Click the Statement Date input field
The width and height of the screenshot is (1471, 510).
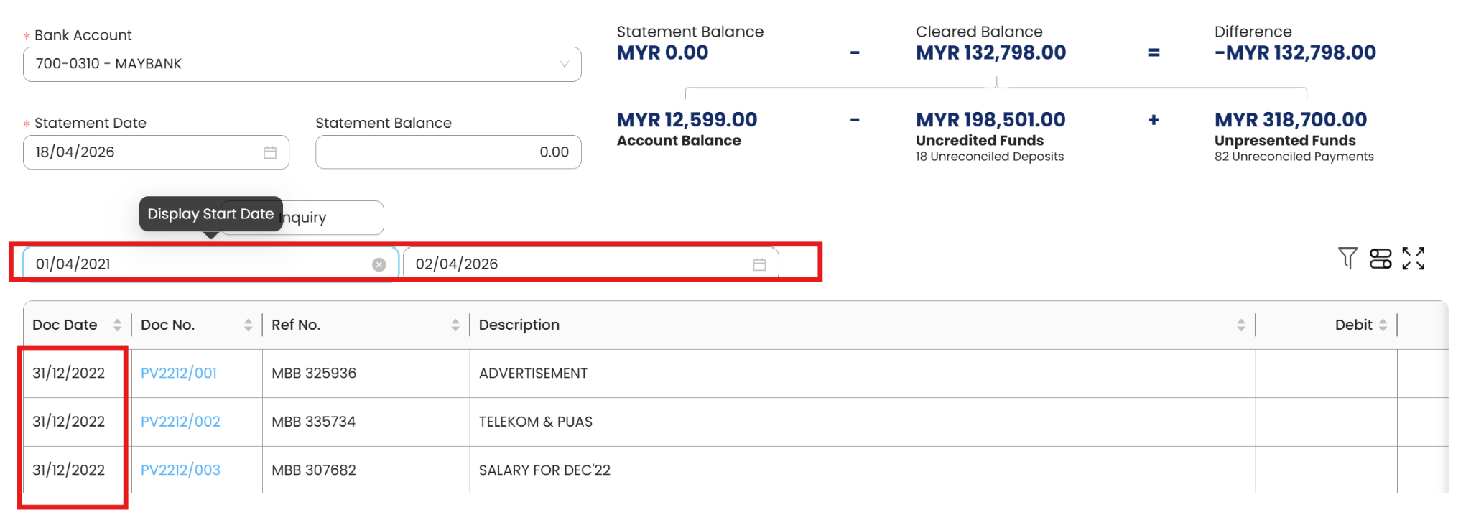click(144, 152)
